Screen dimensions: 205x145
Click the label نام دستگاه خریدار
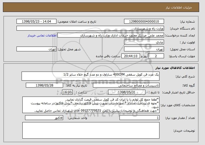click(182, 29)
